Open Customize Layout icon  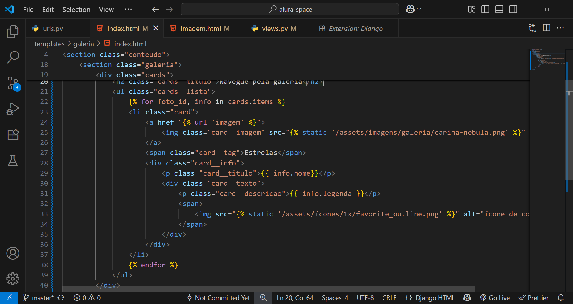coord(472,9)
